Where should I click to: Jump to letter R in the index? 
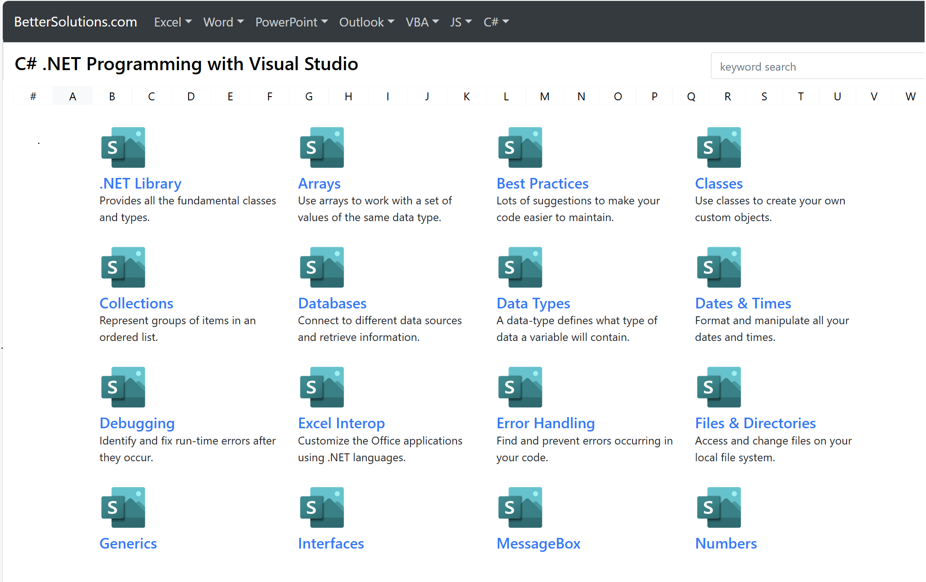[728, 96]
